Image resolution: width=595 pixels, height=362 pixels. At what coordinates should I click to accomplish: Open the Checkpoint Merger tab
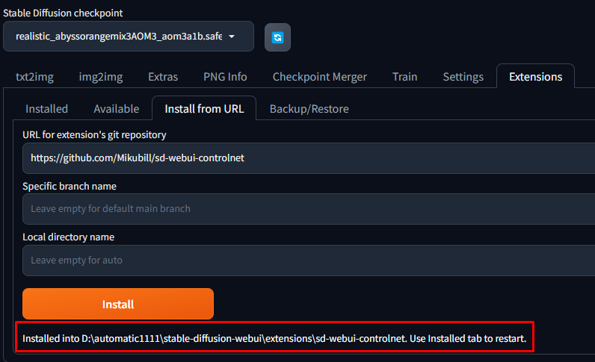click(319, 77)
